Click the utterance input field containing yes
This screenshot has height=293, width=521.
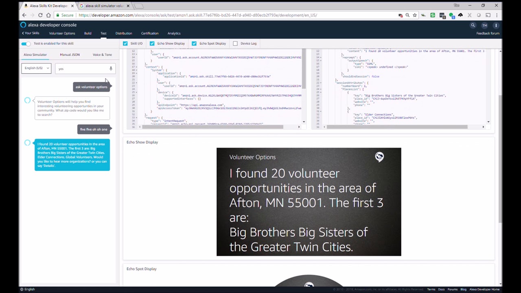tap(85, 68)
